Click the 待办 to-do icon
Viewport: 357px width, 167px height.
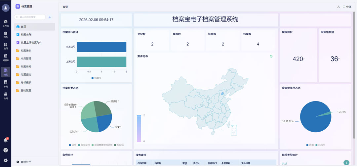coord(6,34)
